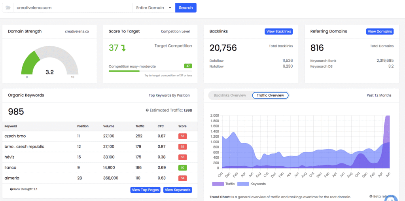Click the Score column header
This screenshot has height=201, width=405.
coord(182,126)
